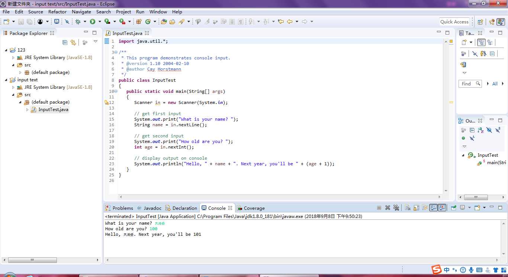Close the InputTest.java editor tab

pos(147,33)
